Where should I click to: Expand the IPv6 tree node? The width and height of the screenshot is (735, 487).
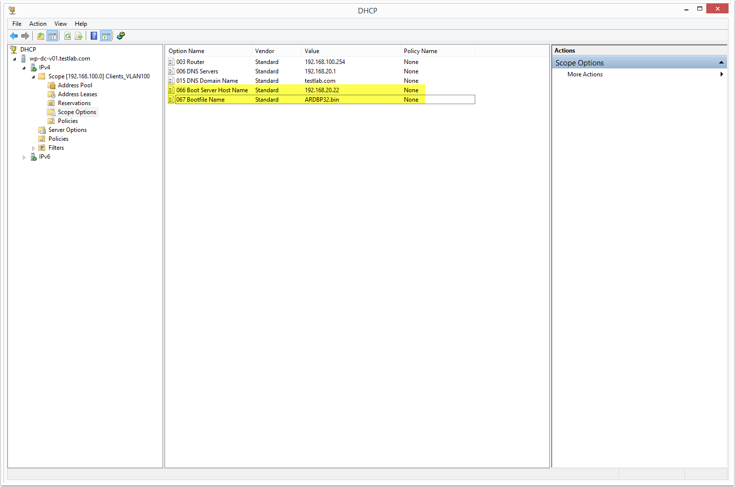pyautogui.click(x=24, y=157)
